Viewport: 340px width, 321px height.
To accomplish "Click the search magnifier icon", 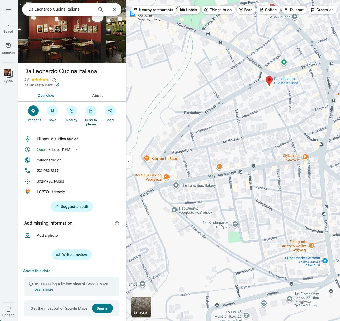I will point(101,9).
